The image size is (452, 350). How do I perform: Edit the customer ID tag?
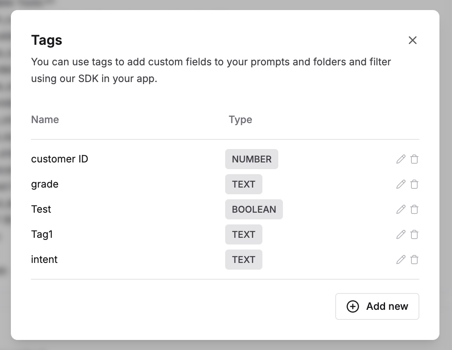(401, 159)
